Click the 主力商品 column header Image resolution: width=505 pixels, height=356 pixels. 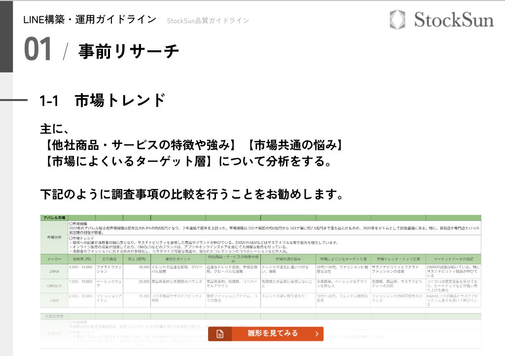click(109, 259)
